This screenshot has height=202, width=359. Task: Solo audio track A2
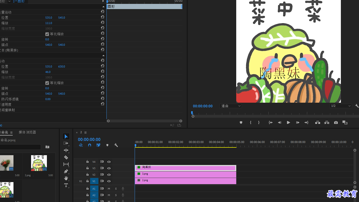116,195
